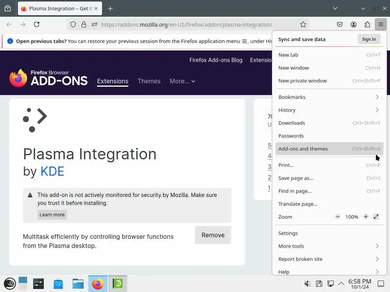Click network tray icon

(331, 284)
